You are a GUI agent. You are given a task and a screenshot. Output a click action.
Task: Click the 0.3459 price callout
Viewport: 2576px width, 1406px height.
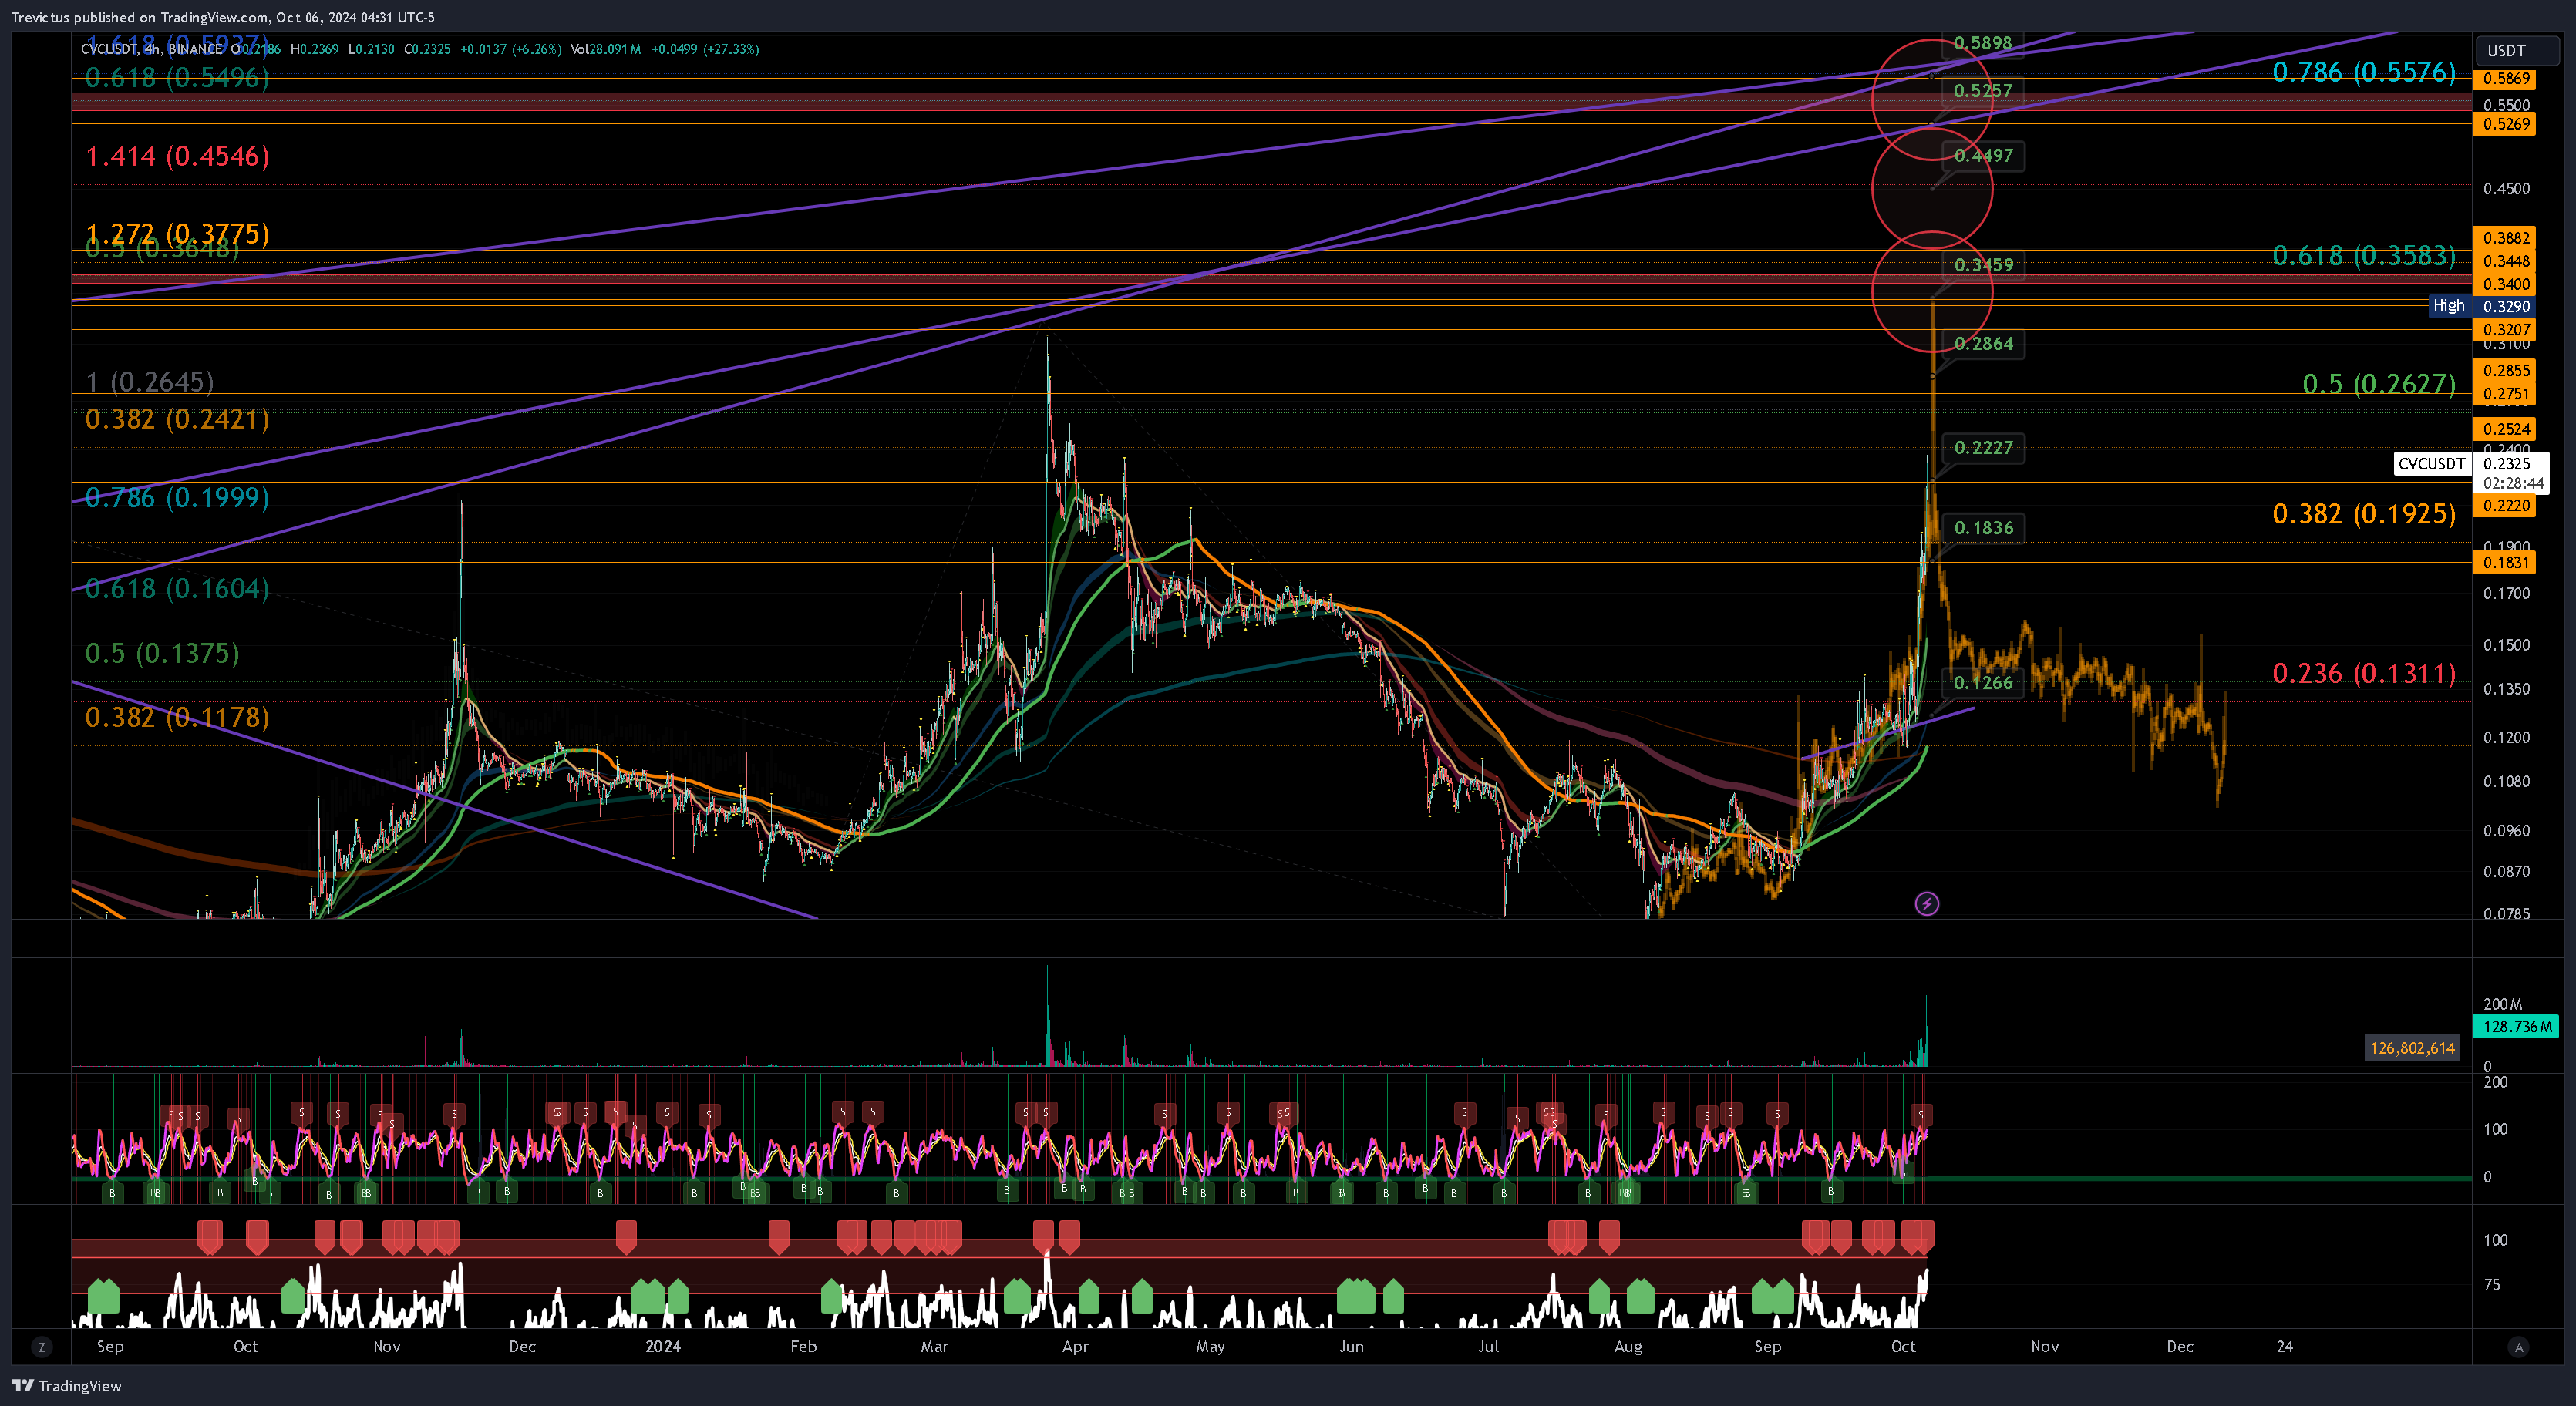(x=1983, y=265)
